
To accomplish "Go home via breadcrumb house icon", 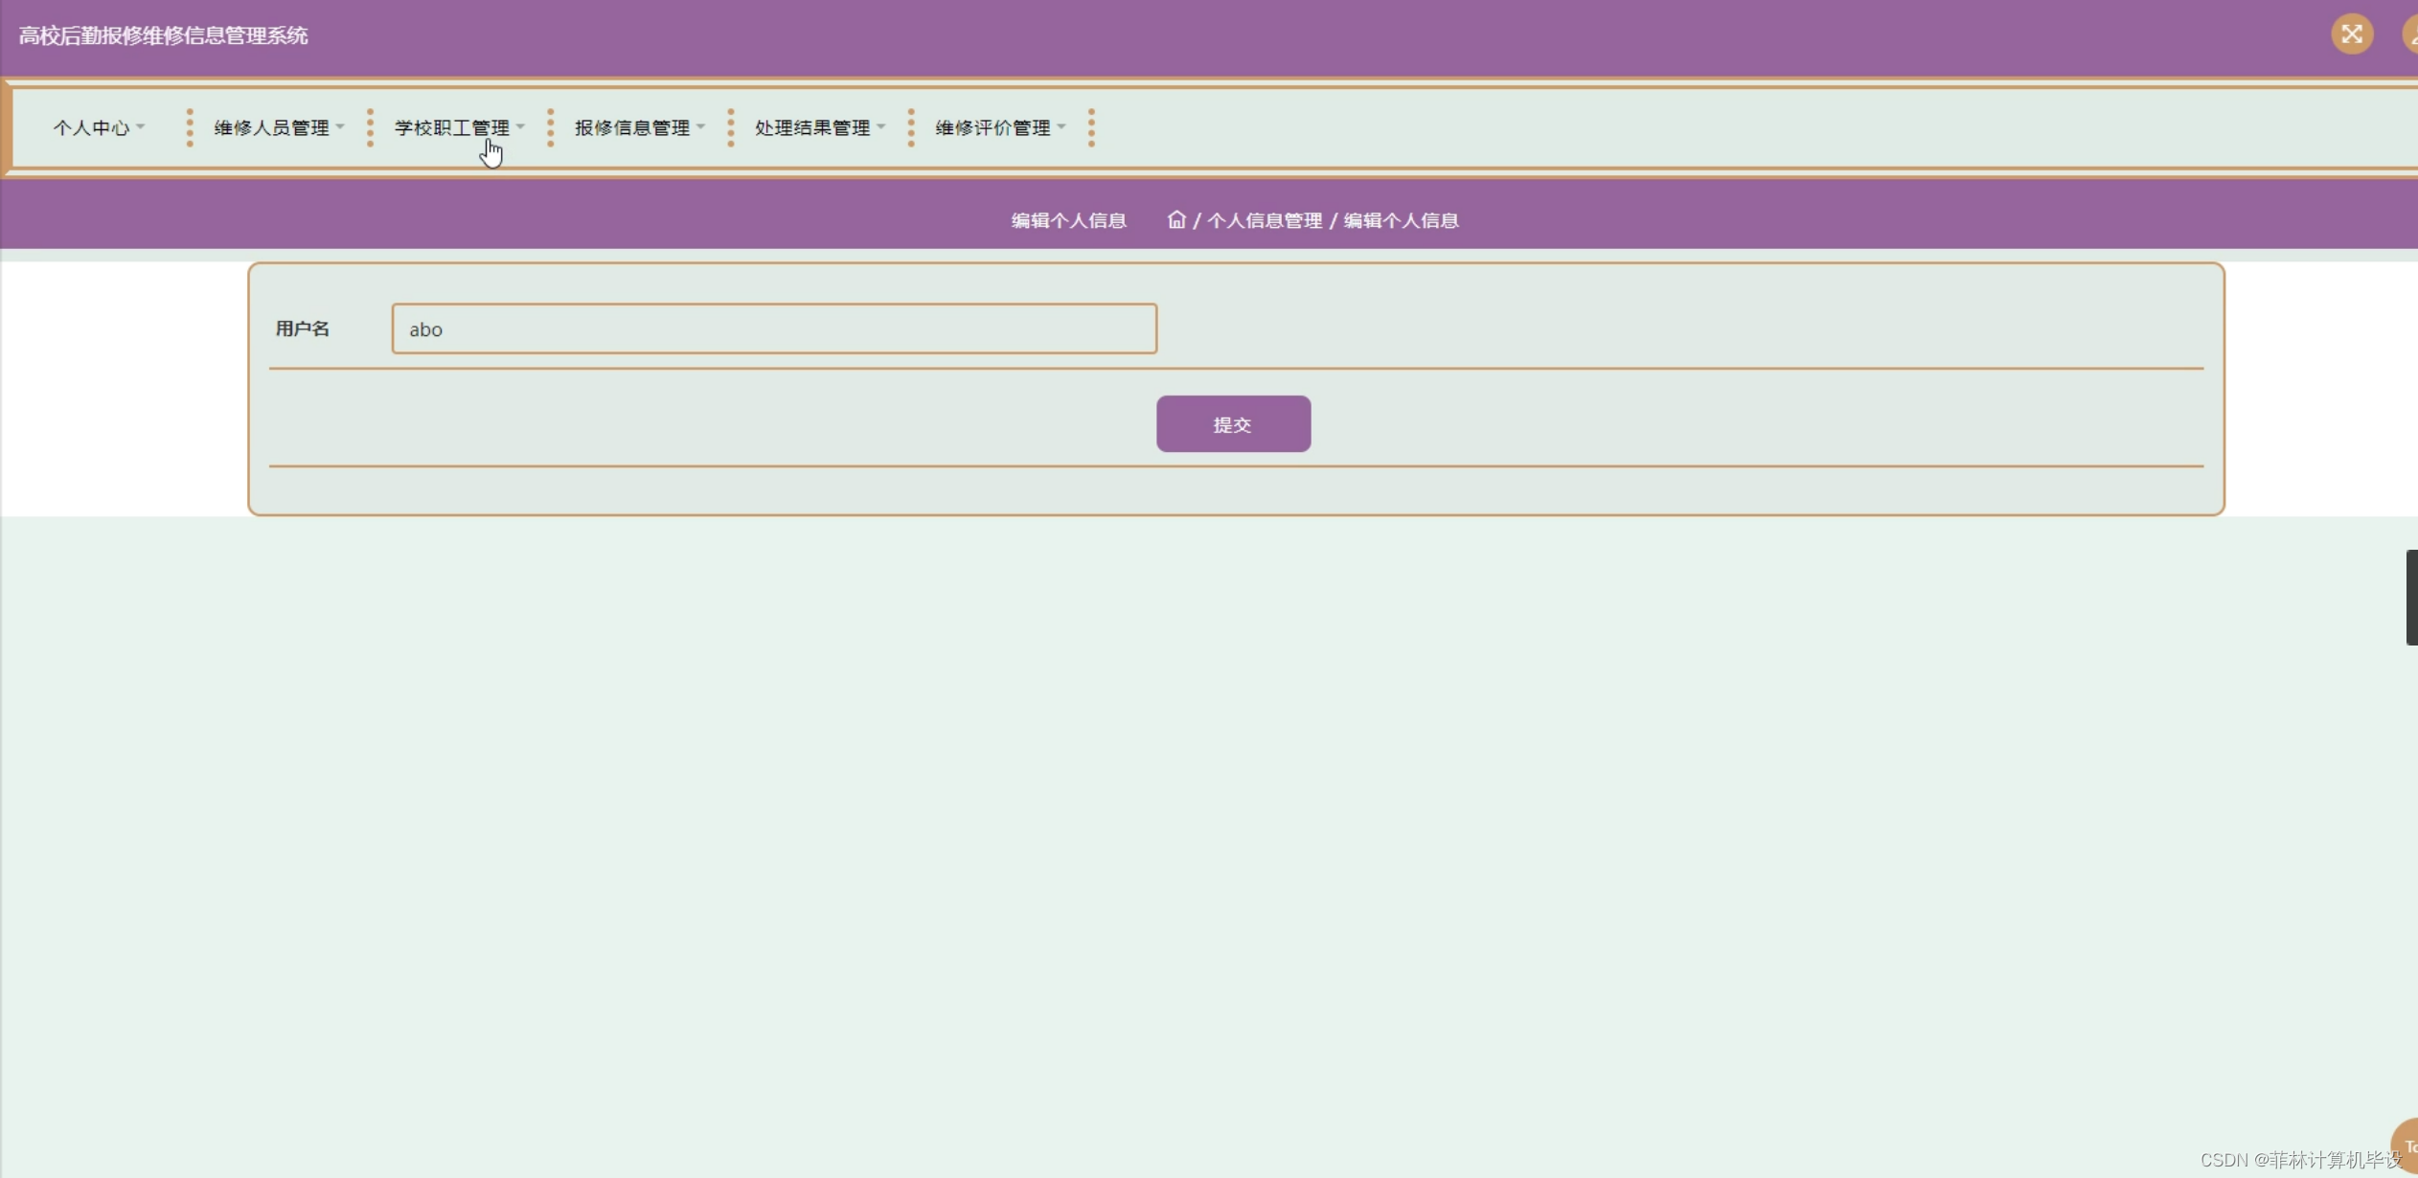I will 1175,219.
